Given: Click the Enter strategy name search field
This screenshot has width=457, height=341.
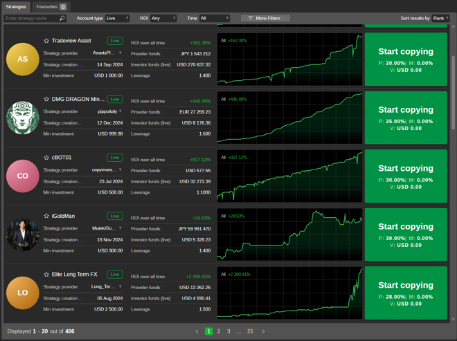Looking at the screenshot, I should point(35,19).
